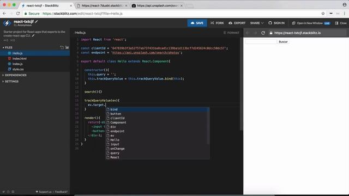Image resolution: width=349 pixels, height=196 pixels.
Task: Save the project
Action: point(197,23)
